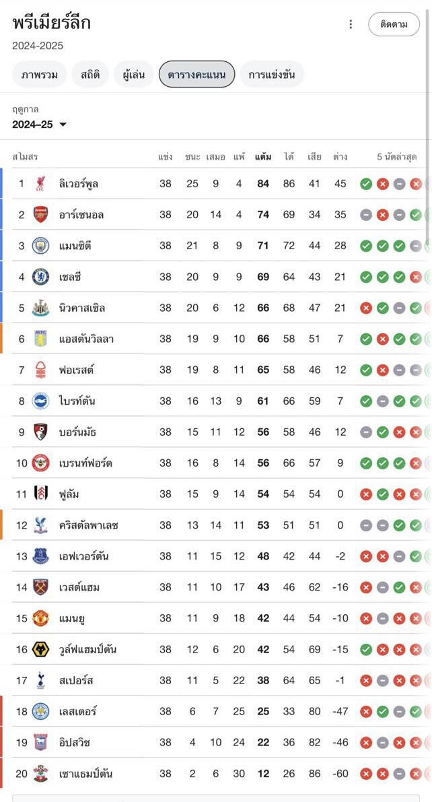This screenshot has width=432, height=802.
Task: Click the Chelsea club crest
Action: pos(41,277)
